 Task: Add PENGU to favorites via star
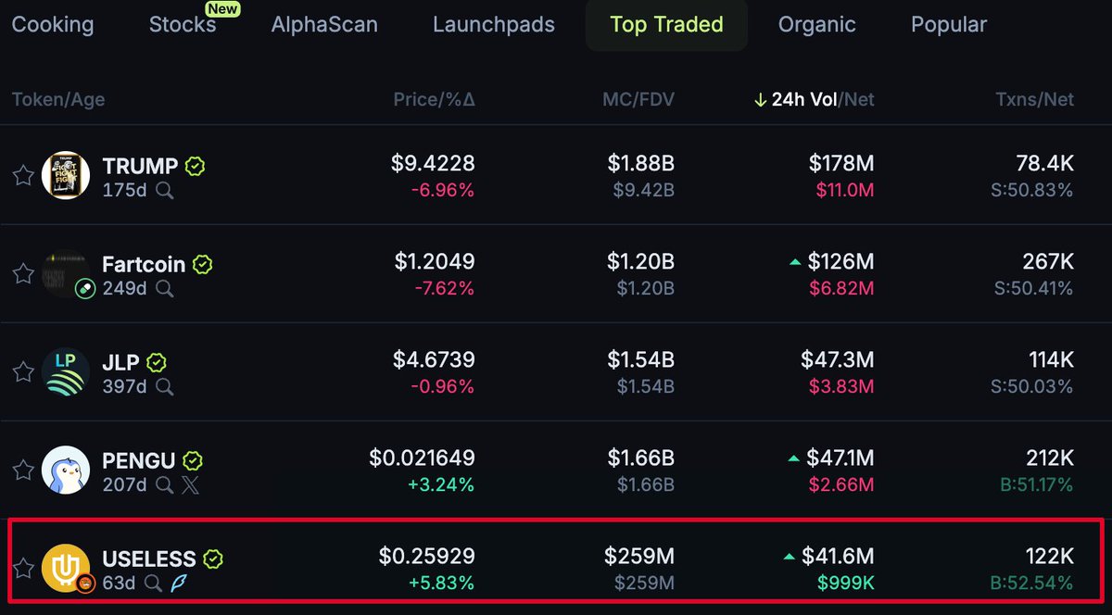[x=23, y=470]
